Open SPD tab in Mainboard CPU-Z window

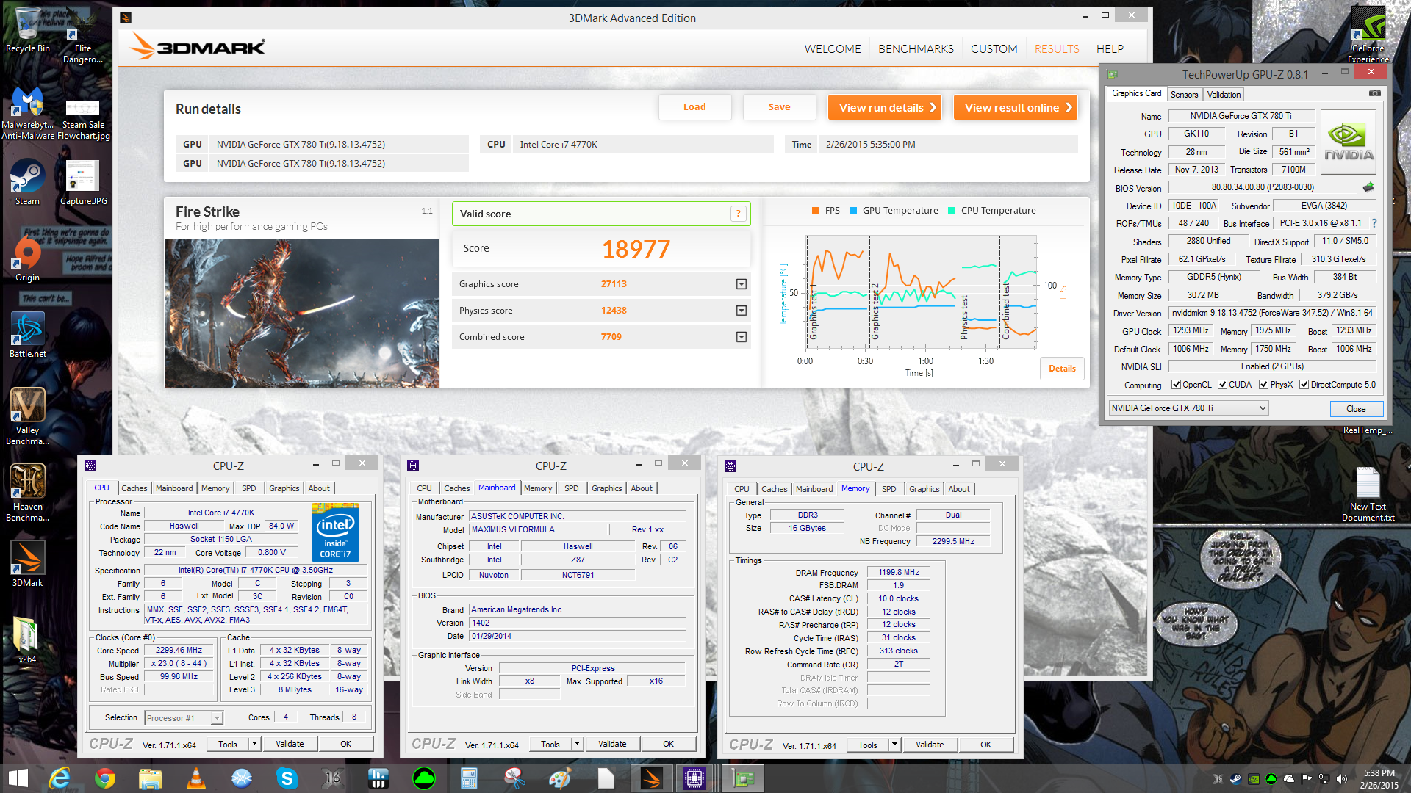point(571,488)
